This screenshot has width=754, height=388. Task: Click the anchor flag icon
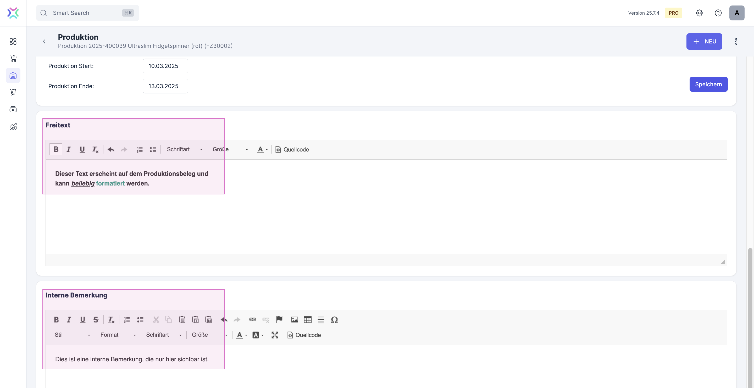pos(279,319)
